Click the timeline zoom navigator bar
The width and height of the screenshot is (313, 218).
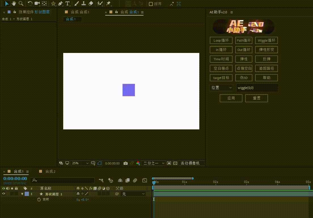click(173, 178)
